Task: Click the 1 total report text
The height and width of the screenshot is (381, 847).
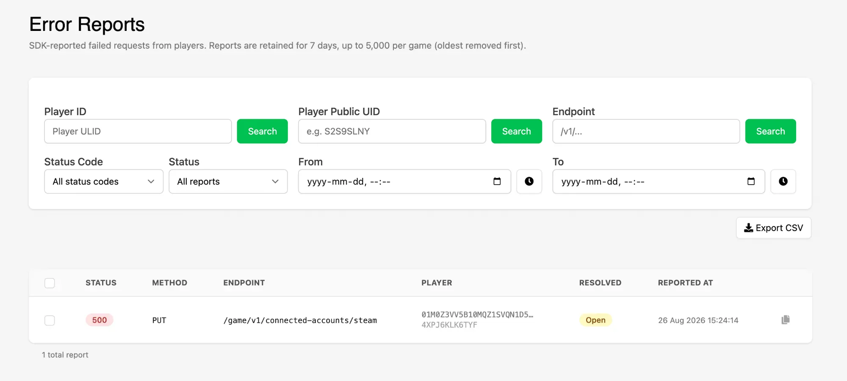Action: 65,355
